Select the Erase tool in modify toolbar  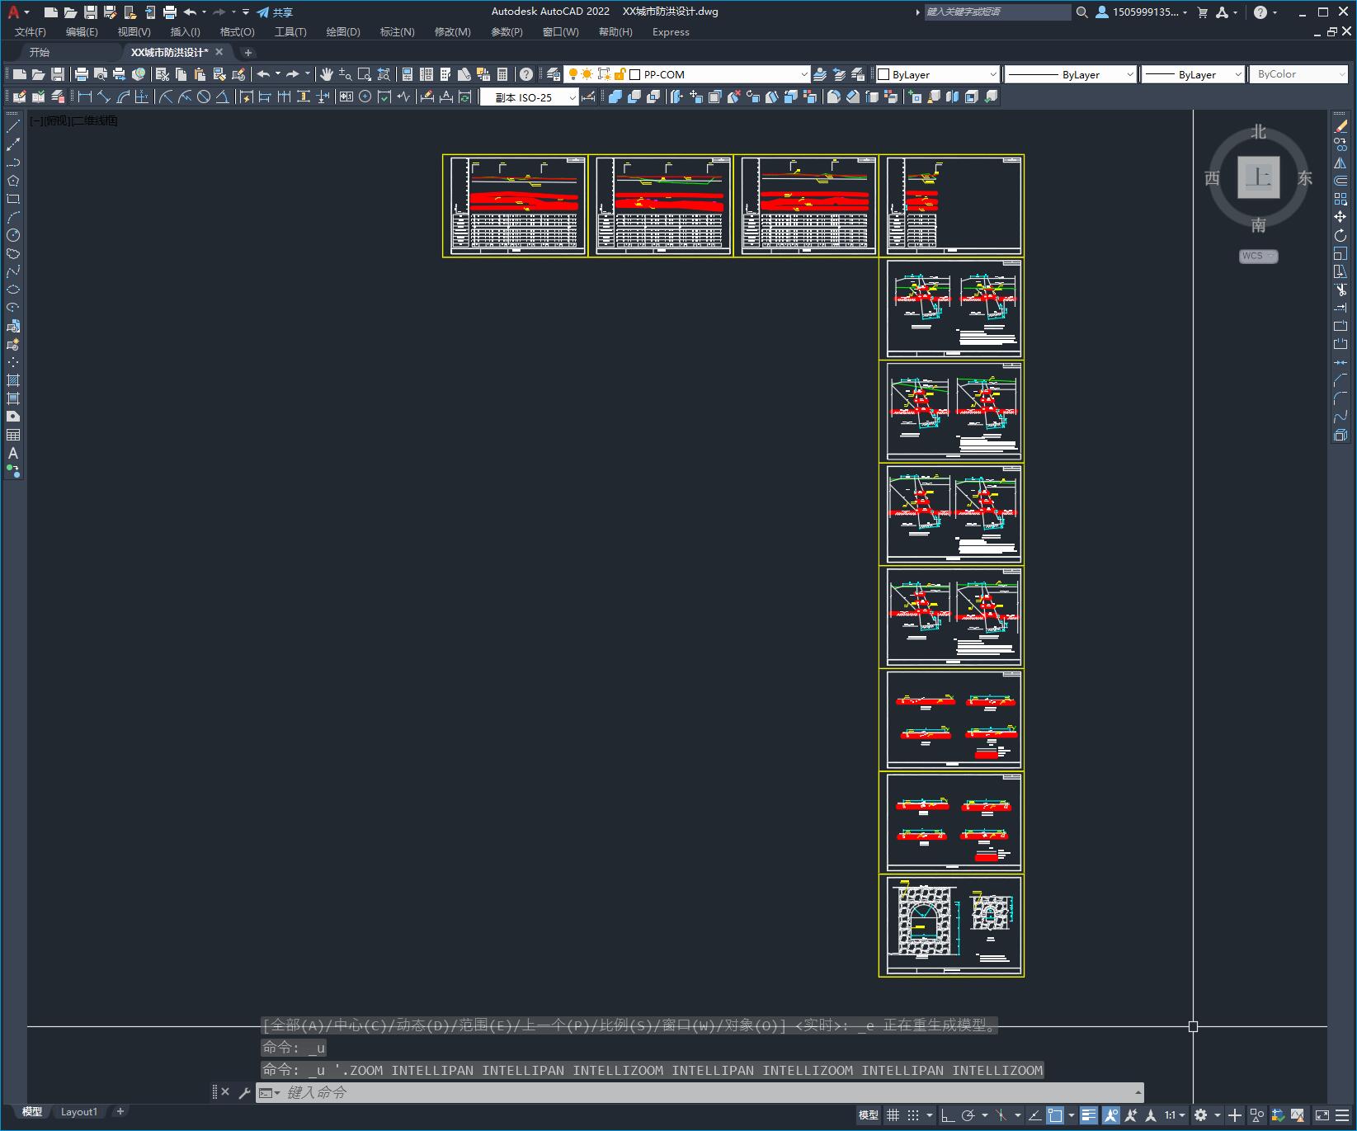tap(1341, 126)
